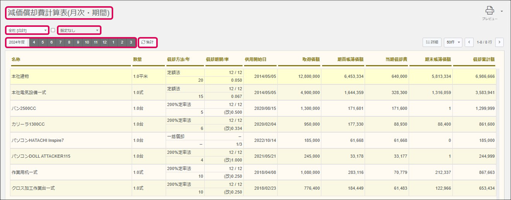The width and height of the screenshot is (511, 200).
Task: Select month 5 in the period bar
Action: (43, 42)
